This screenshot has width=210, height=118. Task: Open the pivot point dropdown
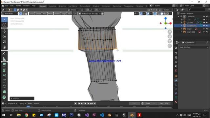click(x=83, y=10)
